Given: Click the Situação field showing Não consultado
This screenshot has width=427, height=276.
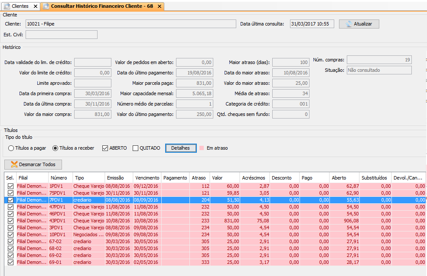Looking at the screenshot, I should pos(378,70).
